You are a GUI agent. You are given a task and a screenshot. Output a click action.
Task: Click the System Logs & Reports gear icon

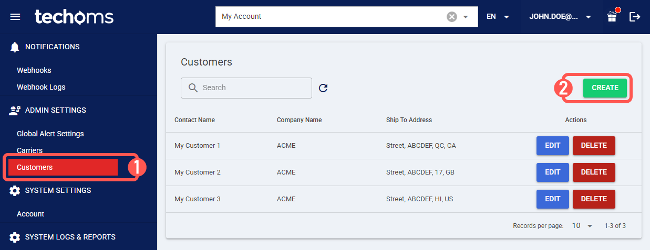click(x=15, y=237)
